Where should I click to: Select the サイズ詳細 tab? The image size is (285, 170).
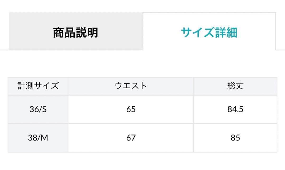point(209,32)
